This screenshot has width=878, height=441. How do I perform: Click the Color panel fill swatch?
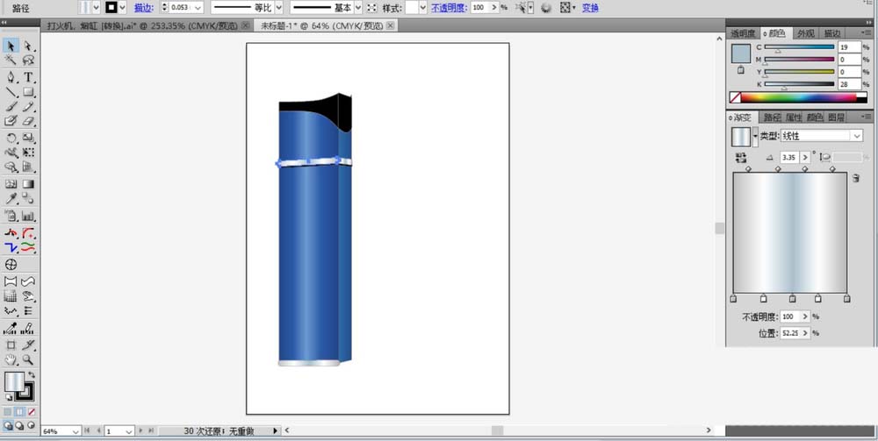tap(741, 54)
